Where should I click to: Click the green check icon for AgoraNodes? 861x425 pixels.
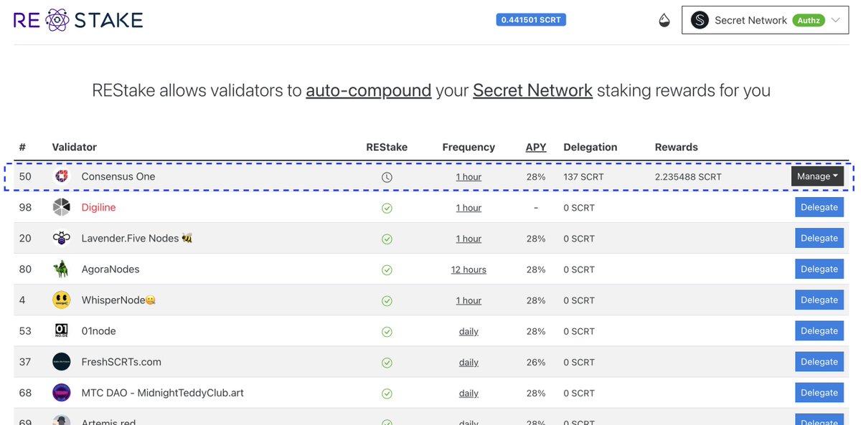coord(387,269)
